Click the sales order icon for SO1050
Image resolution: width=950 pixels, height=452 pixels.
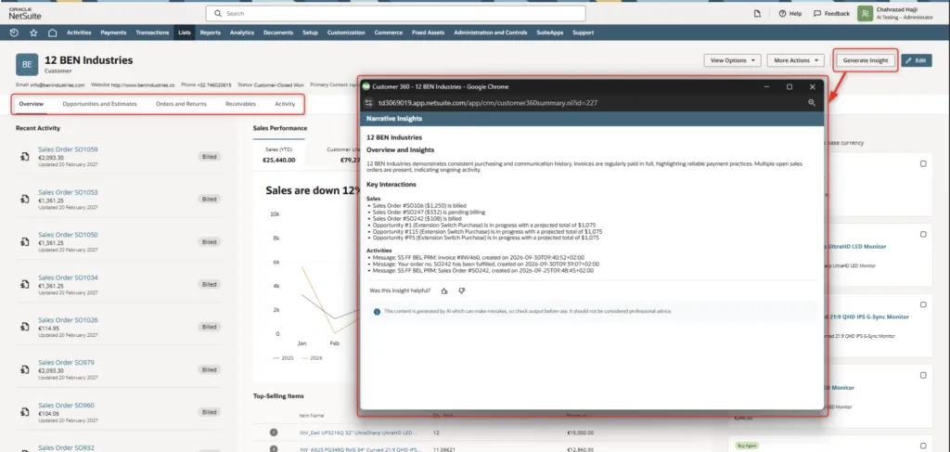24,241
